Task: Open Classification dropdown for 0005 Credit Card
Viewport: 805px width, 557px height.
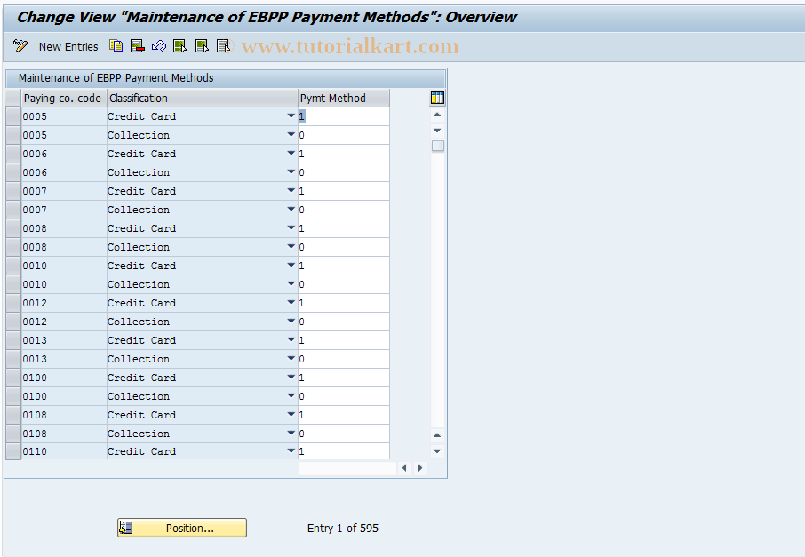Action: tap(291, 116)
